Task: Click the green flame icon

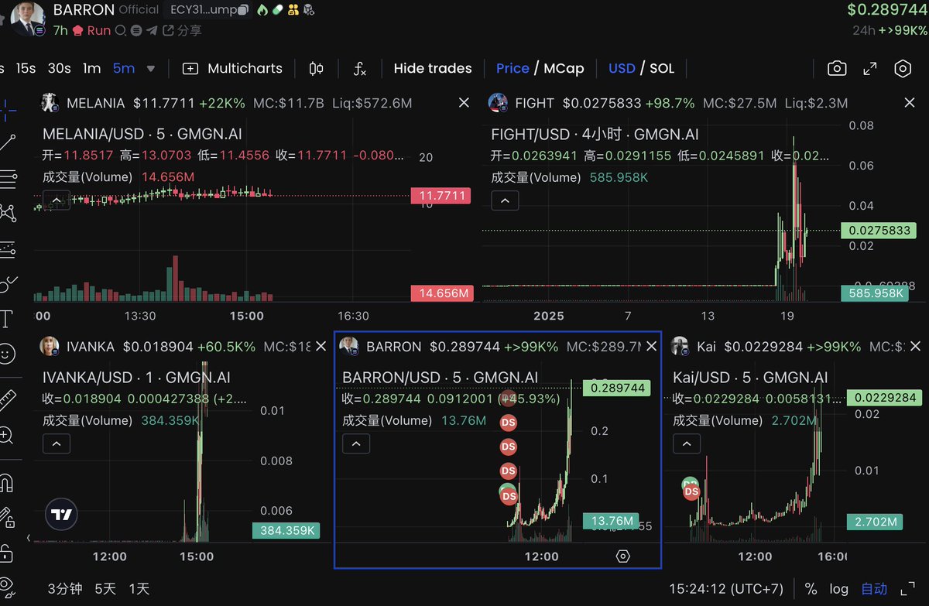Action: pyautogui.click(x=262, y=10)
